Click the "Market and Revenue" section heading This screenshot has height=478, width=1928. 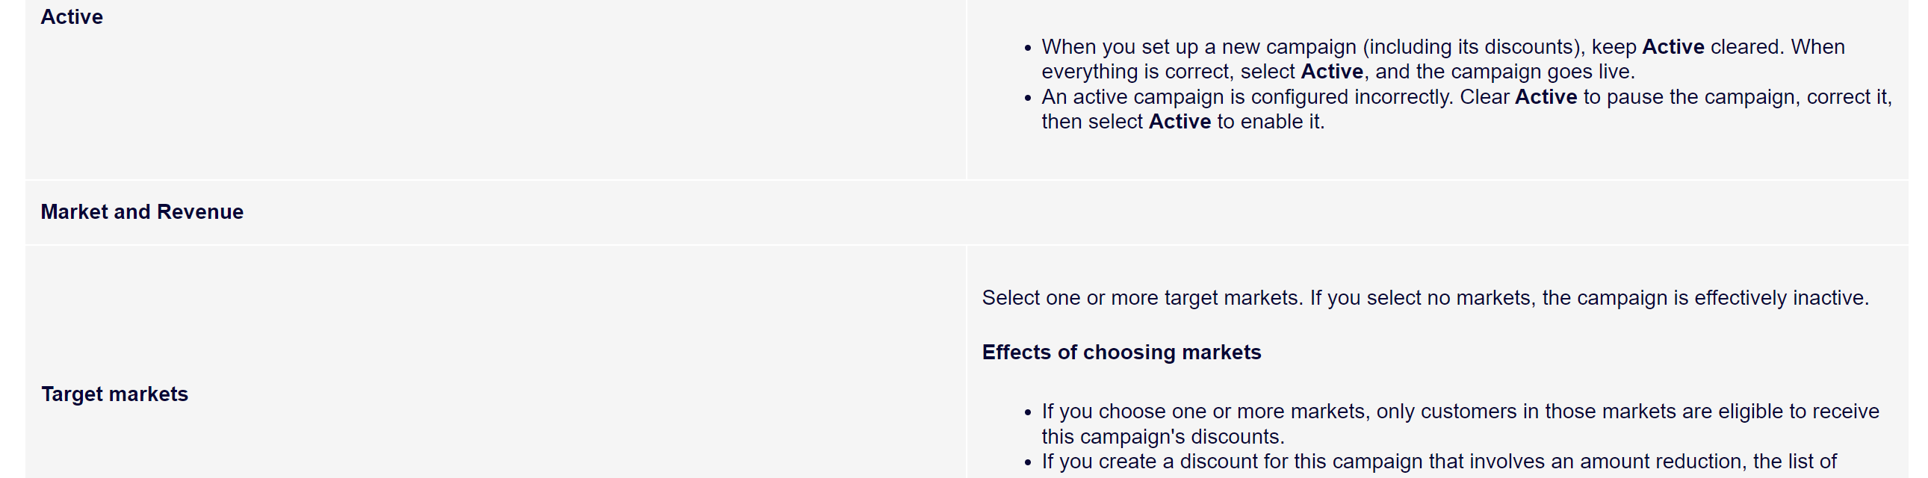pos(141,211)
